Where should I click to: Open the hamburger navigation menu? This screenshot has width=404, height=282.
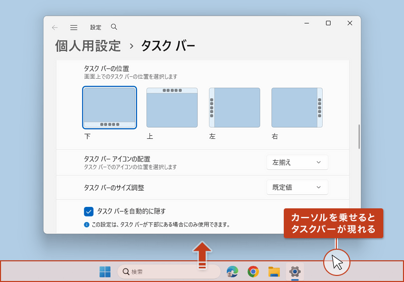pyautogui.click(x=74, y=28)
